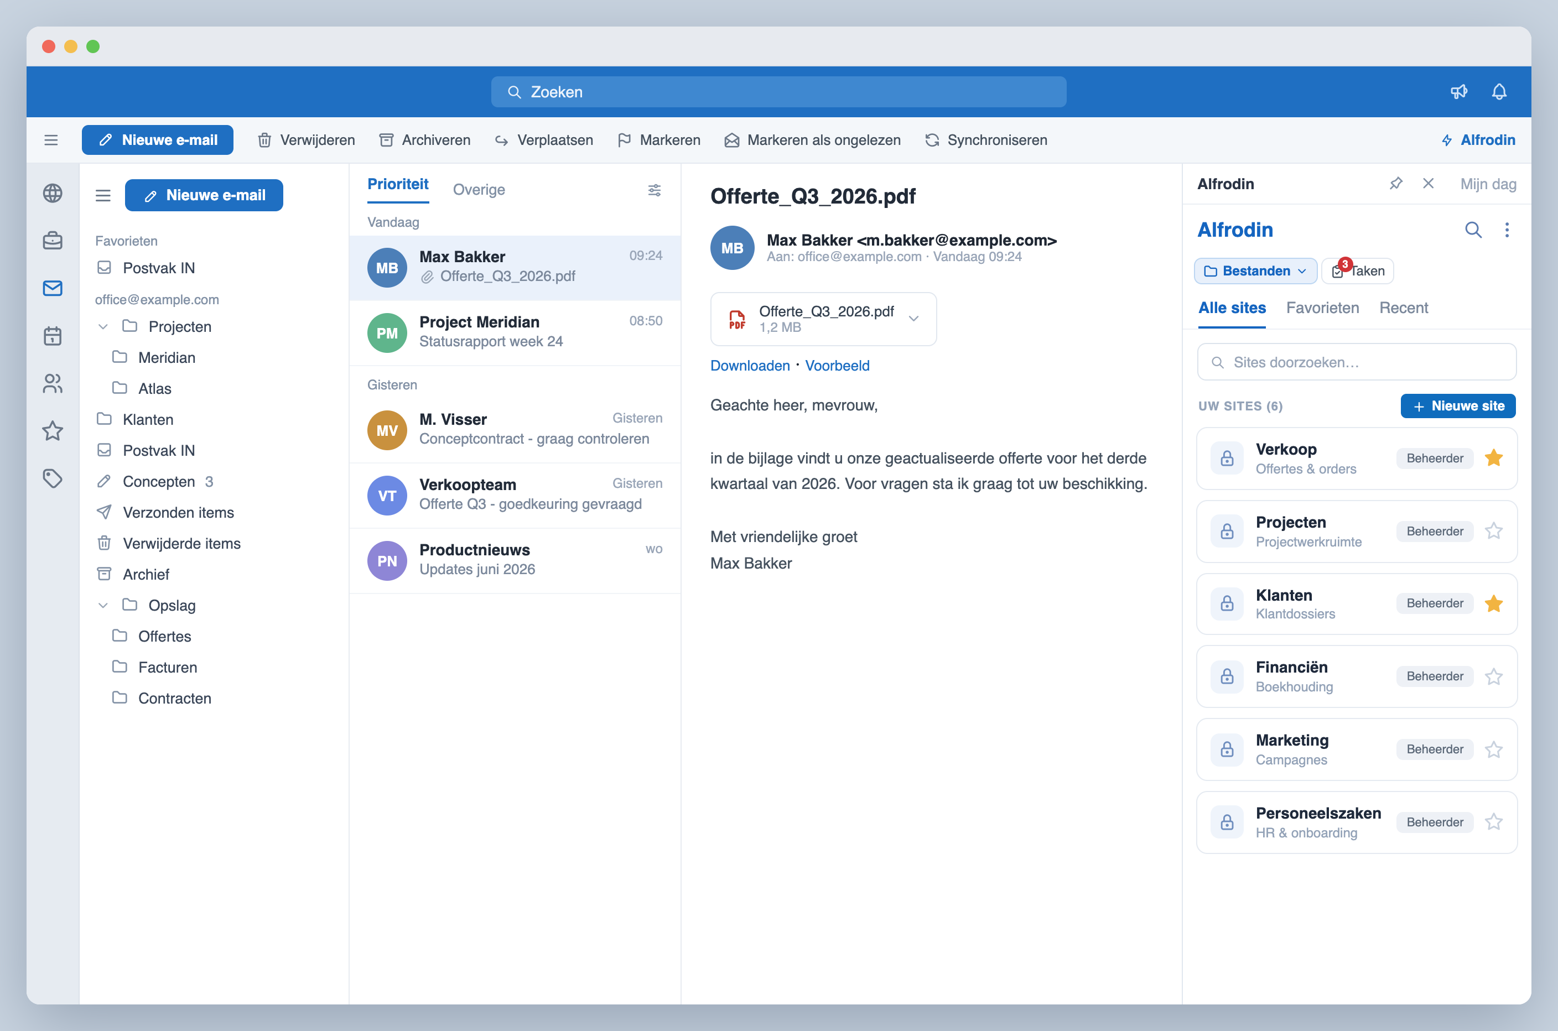Open the globe icon in left rail
The image size is (1558, 1031).
pyautogui.click(x=53, y=194)
